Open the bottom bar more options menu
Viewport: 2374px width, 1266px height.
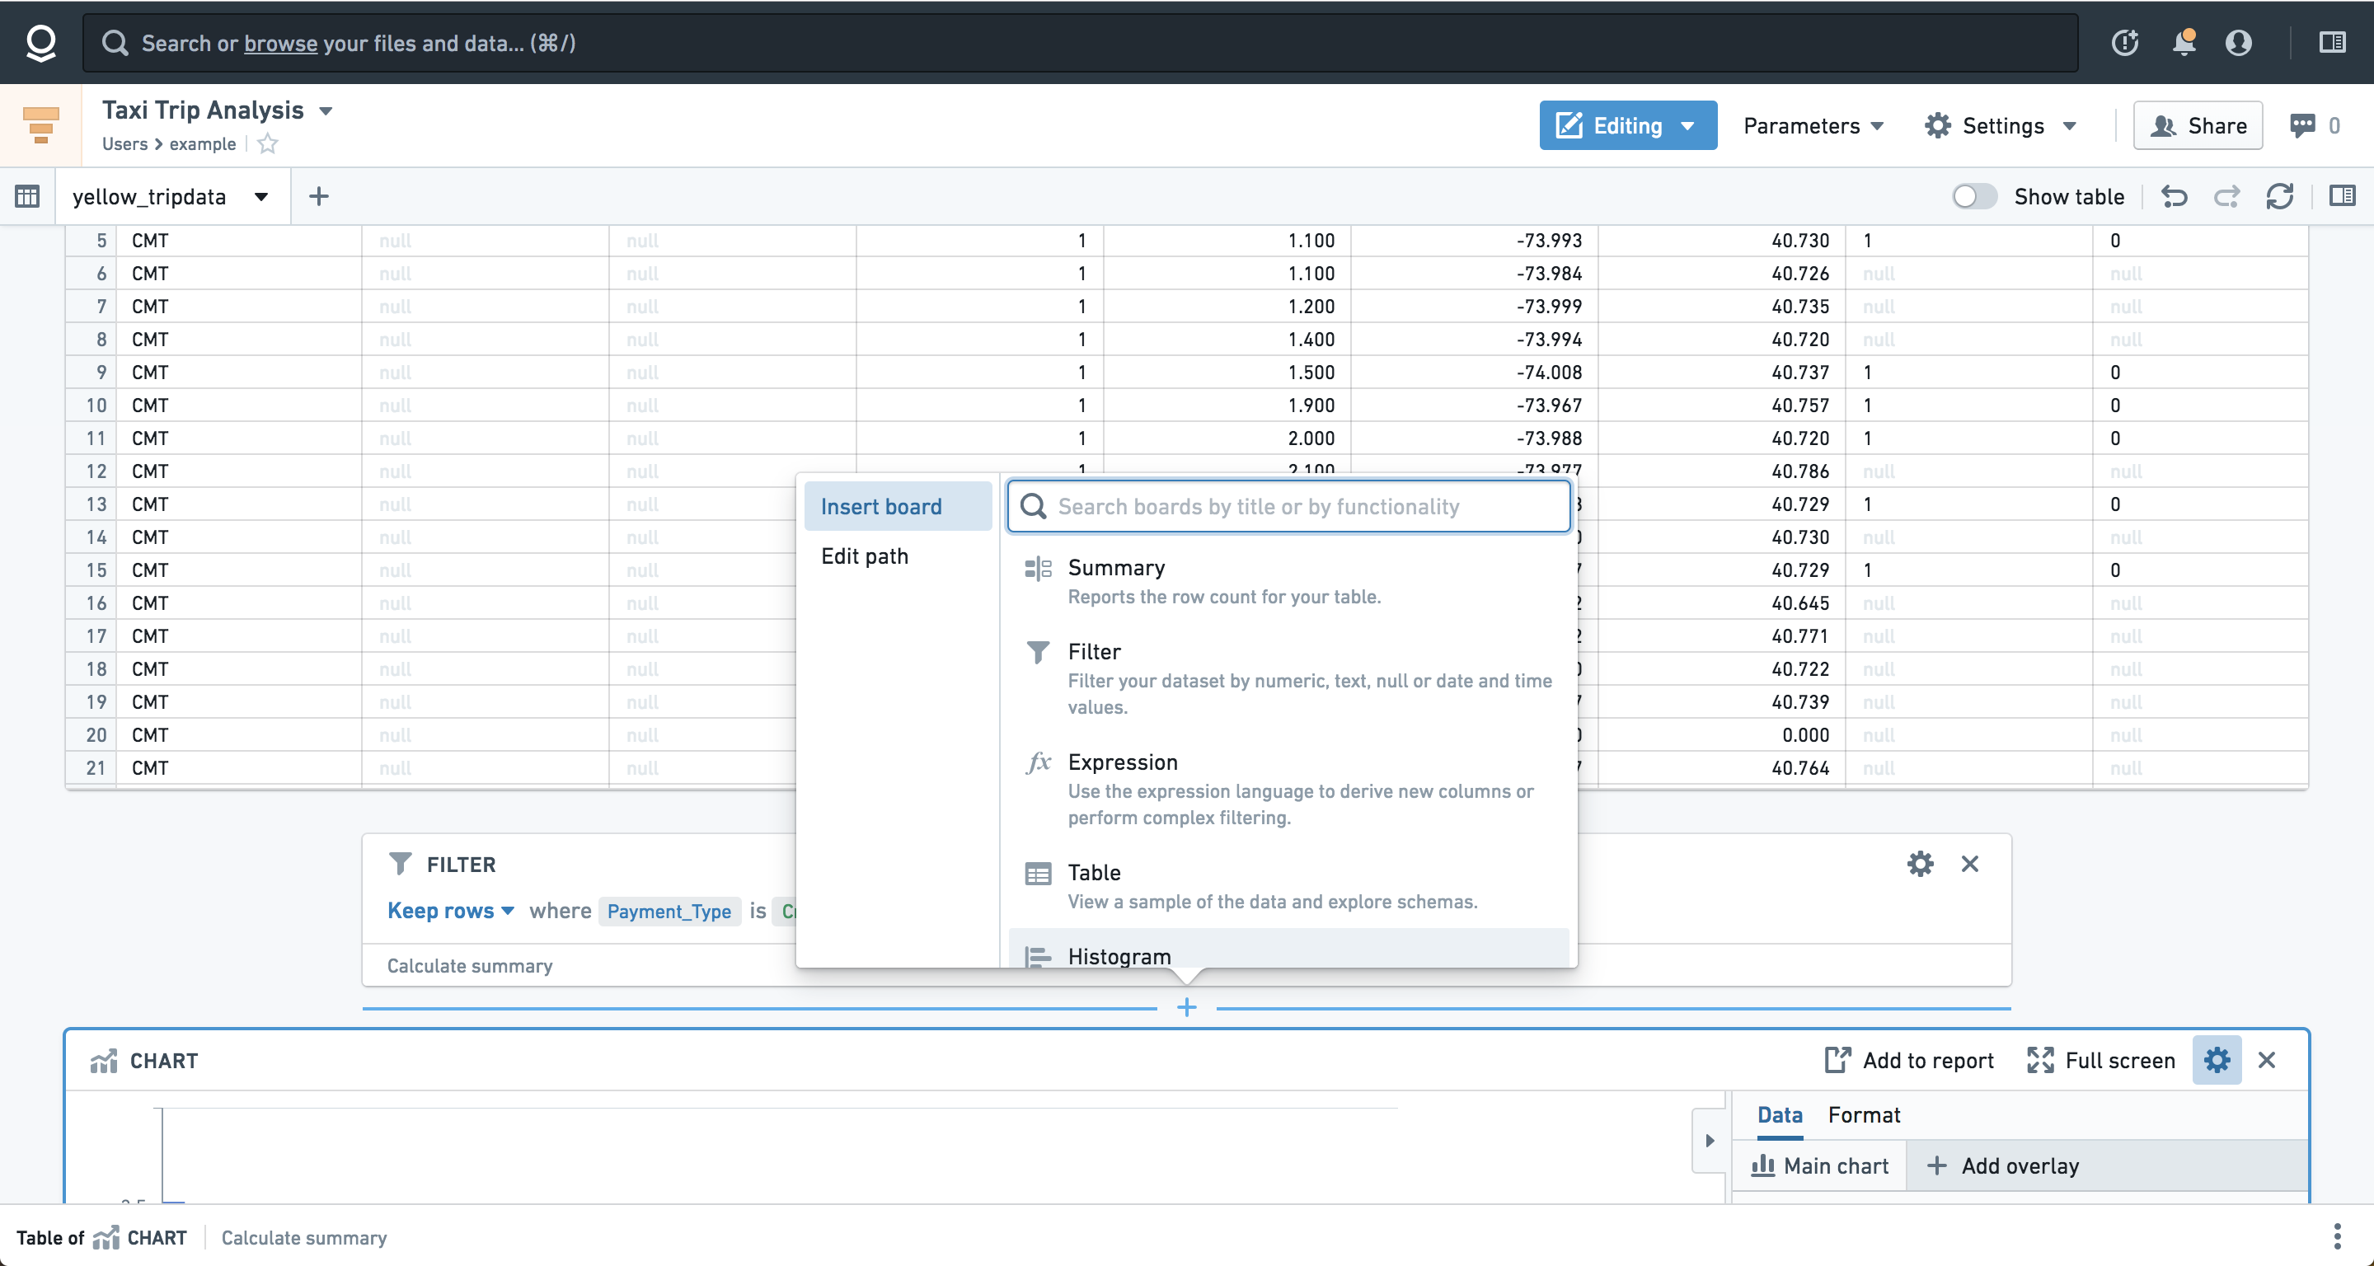[x=2337, y=1236]
